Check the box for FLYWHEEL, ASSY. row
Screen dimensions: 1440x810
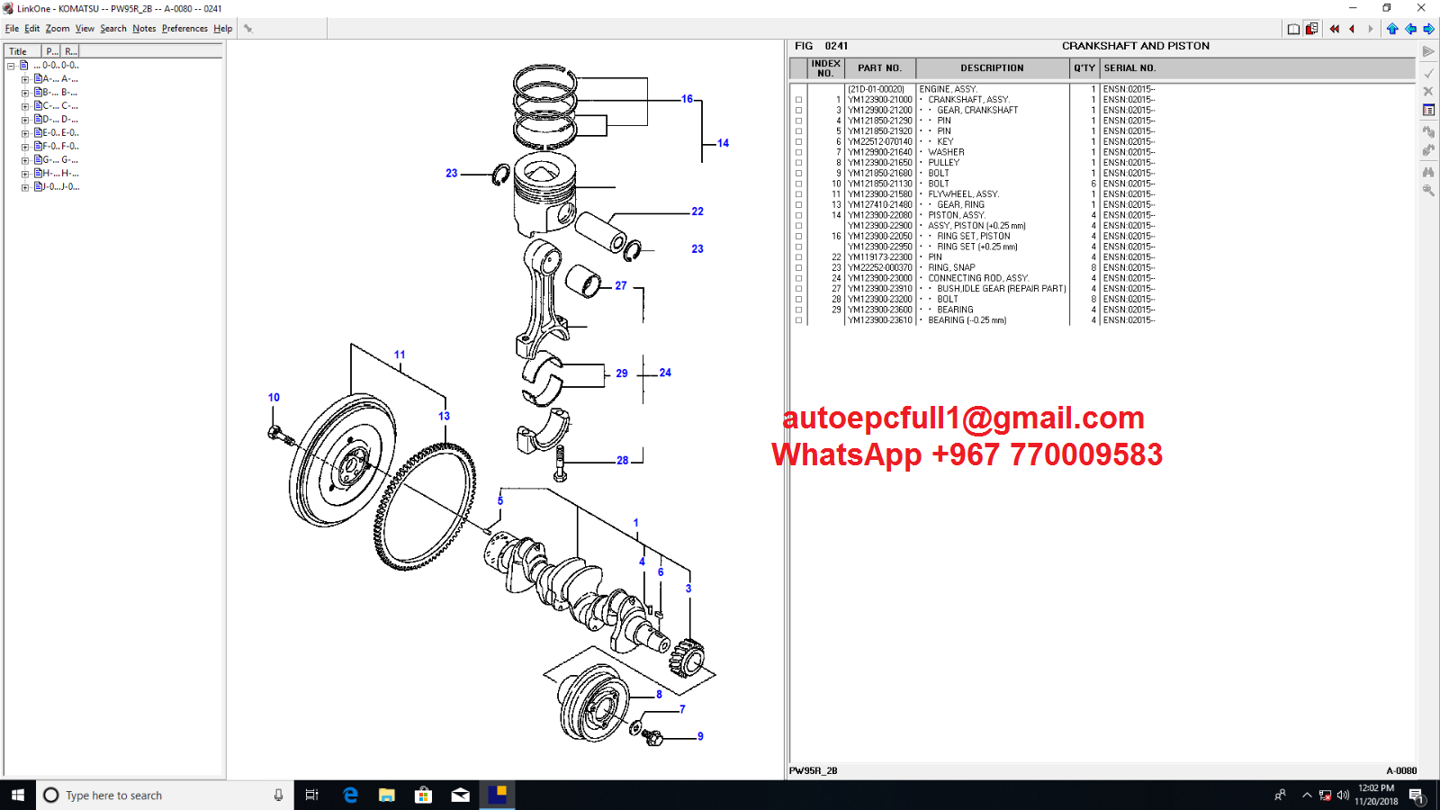click(x=798, y=194)
